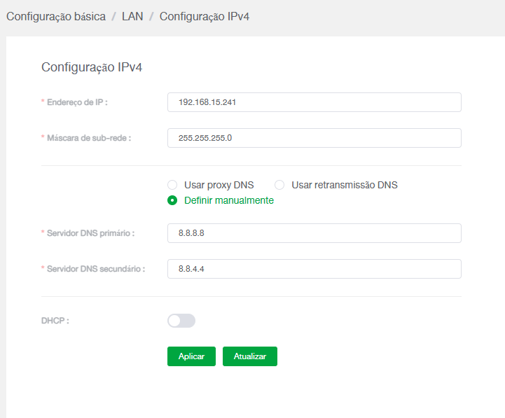
Task: Choose the Usar retransmissão DNS radio option
Action: pyautogui.click(x=279, y=185)
